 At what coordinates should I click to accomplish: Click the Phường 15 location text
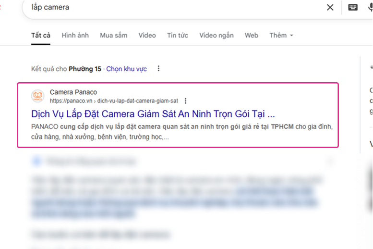pos(85,69)
